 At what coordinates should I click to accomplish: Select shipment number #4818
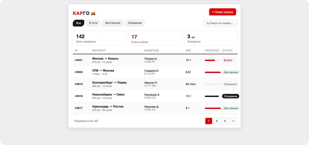[x=79, y=96]
